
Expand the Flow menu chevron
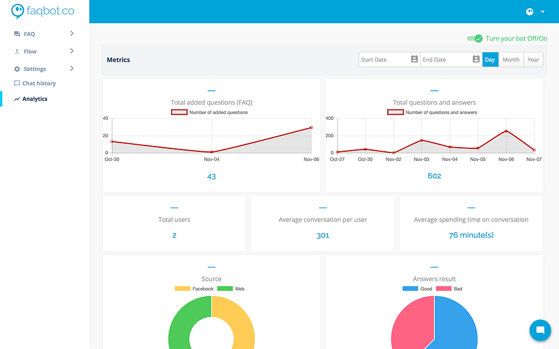click(x=72, y=51)
